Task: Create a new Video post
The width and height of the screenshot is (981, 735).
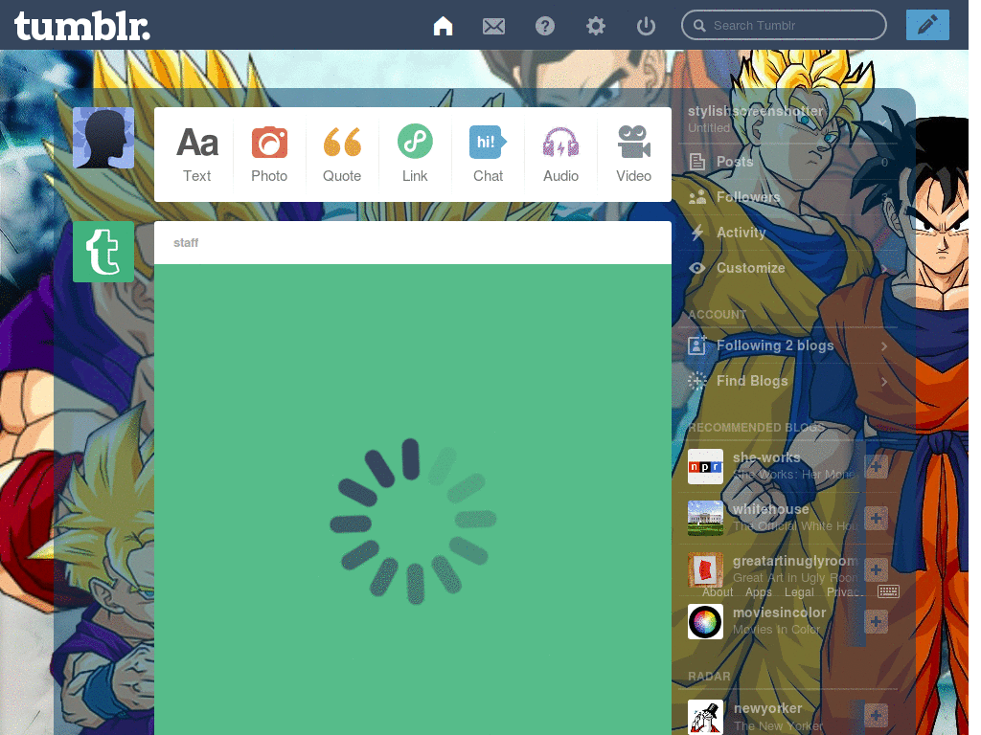Action: click(x=634, y=154)
